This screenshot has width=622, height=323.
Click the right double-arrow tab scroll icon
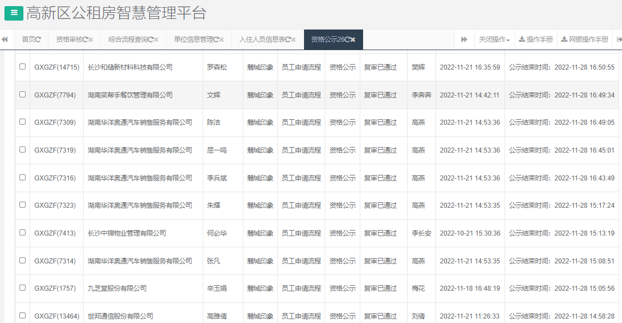464,40
